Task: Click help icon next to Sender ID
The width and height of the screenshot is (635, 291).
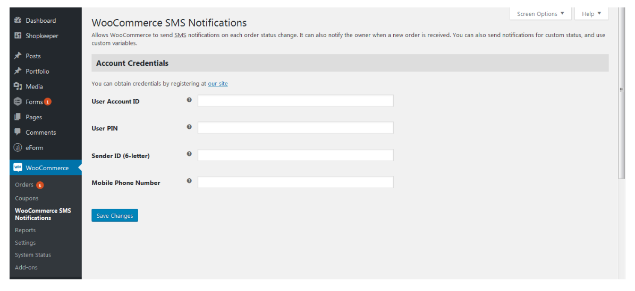Action: coord(189,154)
